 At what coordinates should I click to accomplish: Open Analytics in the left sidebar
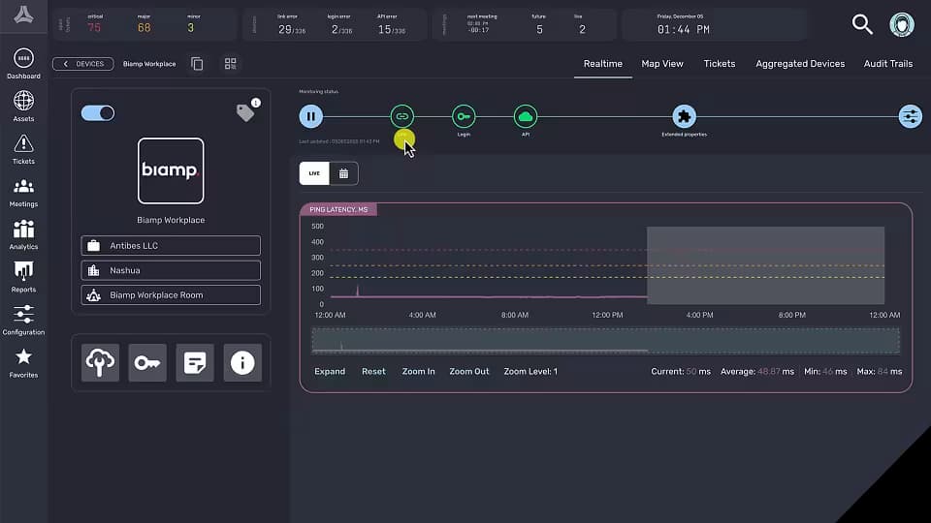(23, 234)
